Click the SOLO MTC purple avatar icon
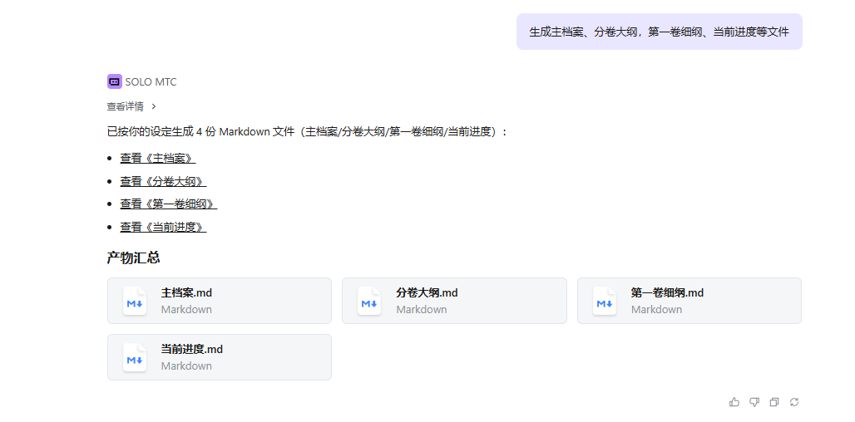Viewport: 855px width, 422px height. coord(115,81)
